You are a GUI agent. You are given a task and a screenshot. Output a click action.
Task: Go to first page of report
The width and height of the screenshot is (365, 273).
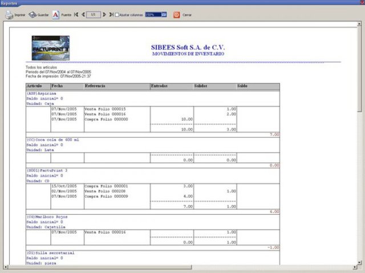76,15
